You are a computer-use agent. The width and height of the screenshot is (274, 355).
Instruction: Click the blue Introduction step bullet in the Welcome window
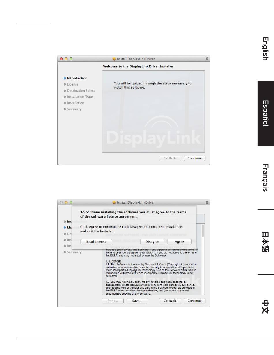point(65,78)
